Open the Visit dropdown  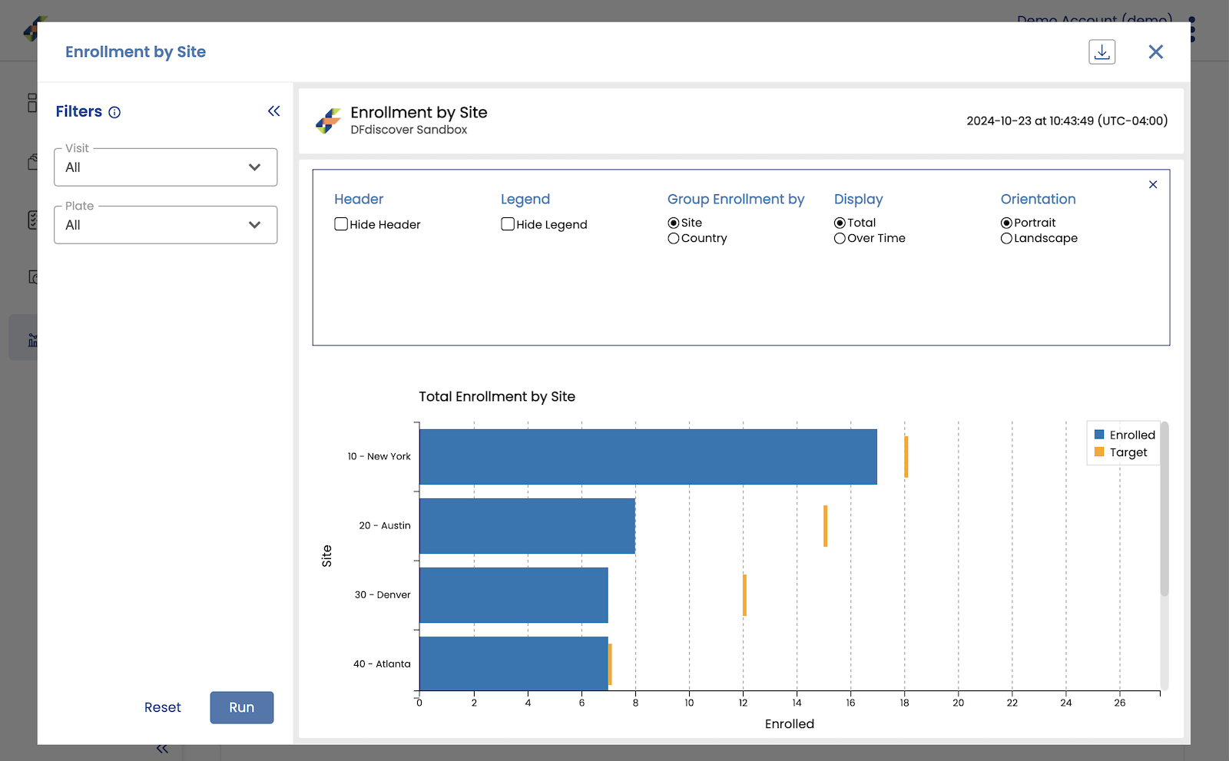click(x=165, y=167)
